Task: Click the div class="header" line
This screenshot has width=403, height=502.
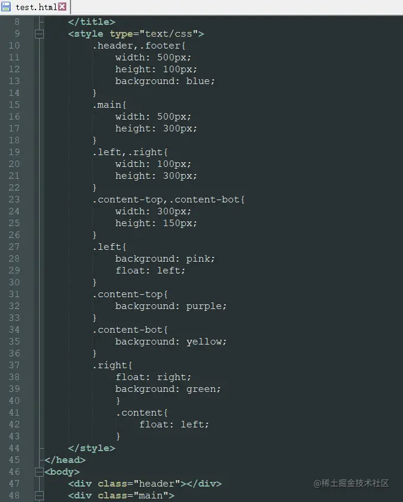Action: (145, 484)
